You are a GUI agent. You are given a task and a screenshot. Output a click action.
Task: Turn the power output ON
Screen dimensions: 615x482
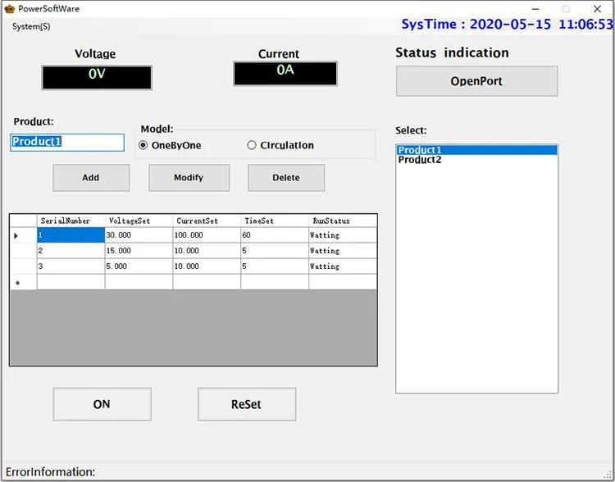click(x=102, y=404)
